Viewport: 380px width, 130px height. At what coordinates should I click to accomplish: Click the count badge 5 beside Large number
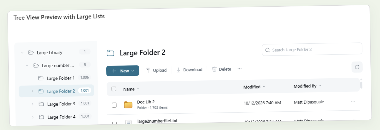tap(85, 65)
